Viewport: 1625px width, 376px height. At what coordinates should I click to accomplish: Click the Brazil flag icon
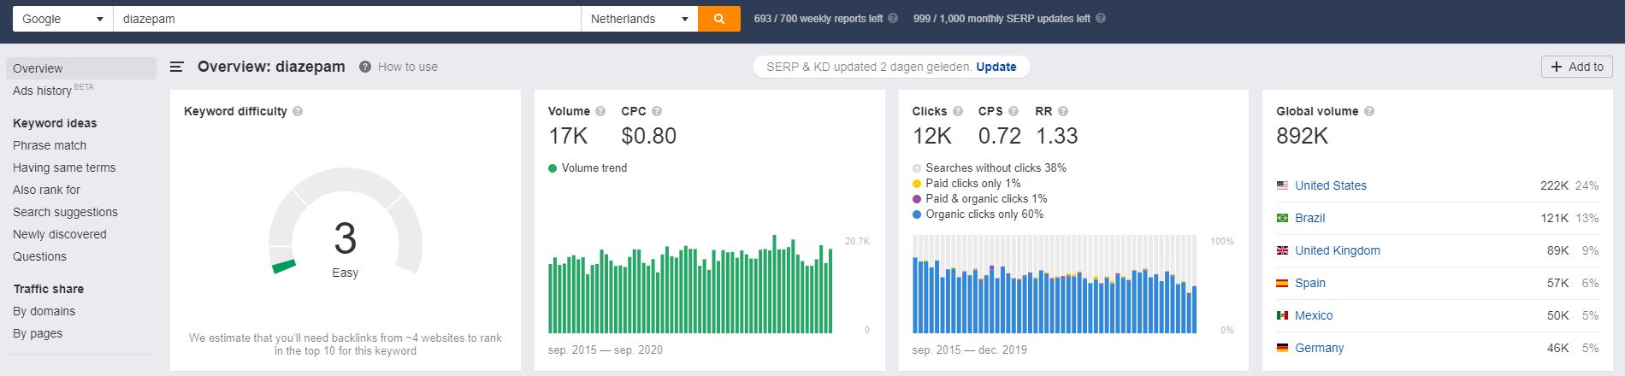coord(1282,218)
